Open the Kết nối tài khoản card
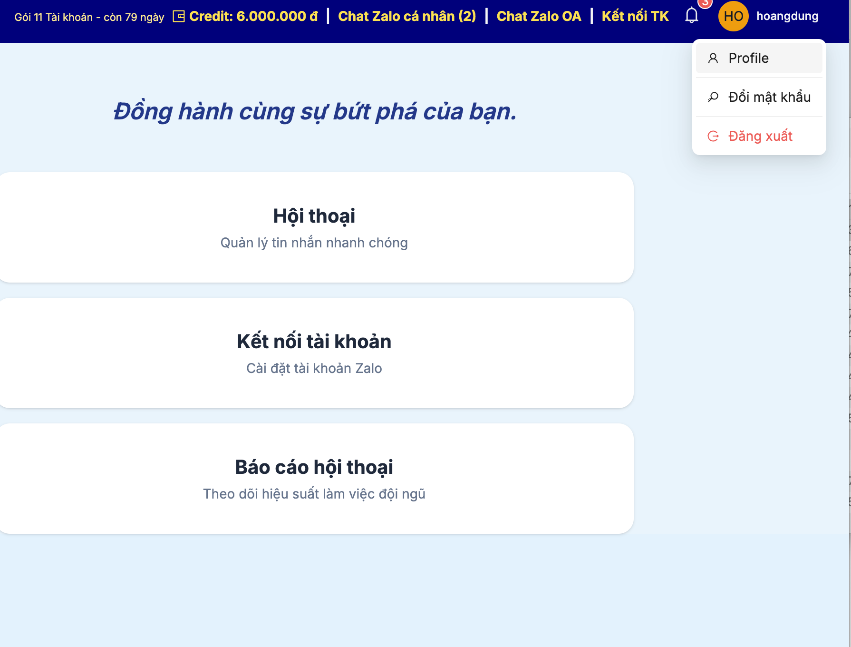 pyautogui.click(x=314, y=353)
